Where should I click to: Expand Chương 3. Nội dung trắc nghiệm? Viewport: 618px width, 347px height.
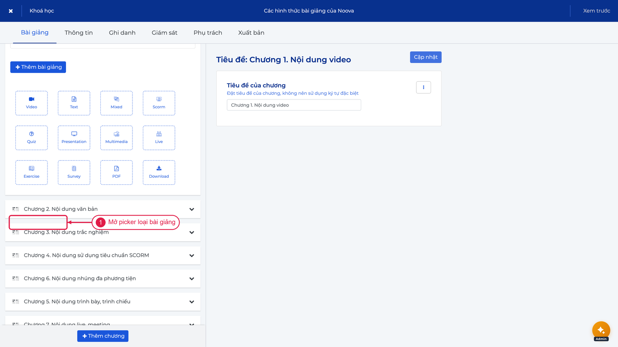(x=192, y=232)
